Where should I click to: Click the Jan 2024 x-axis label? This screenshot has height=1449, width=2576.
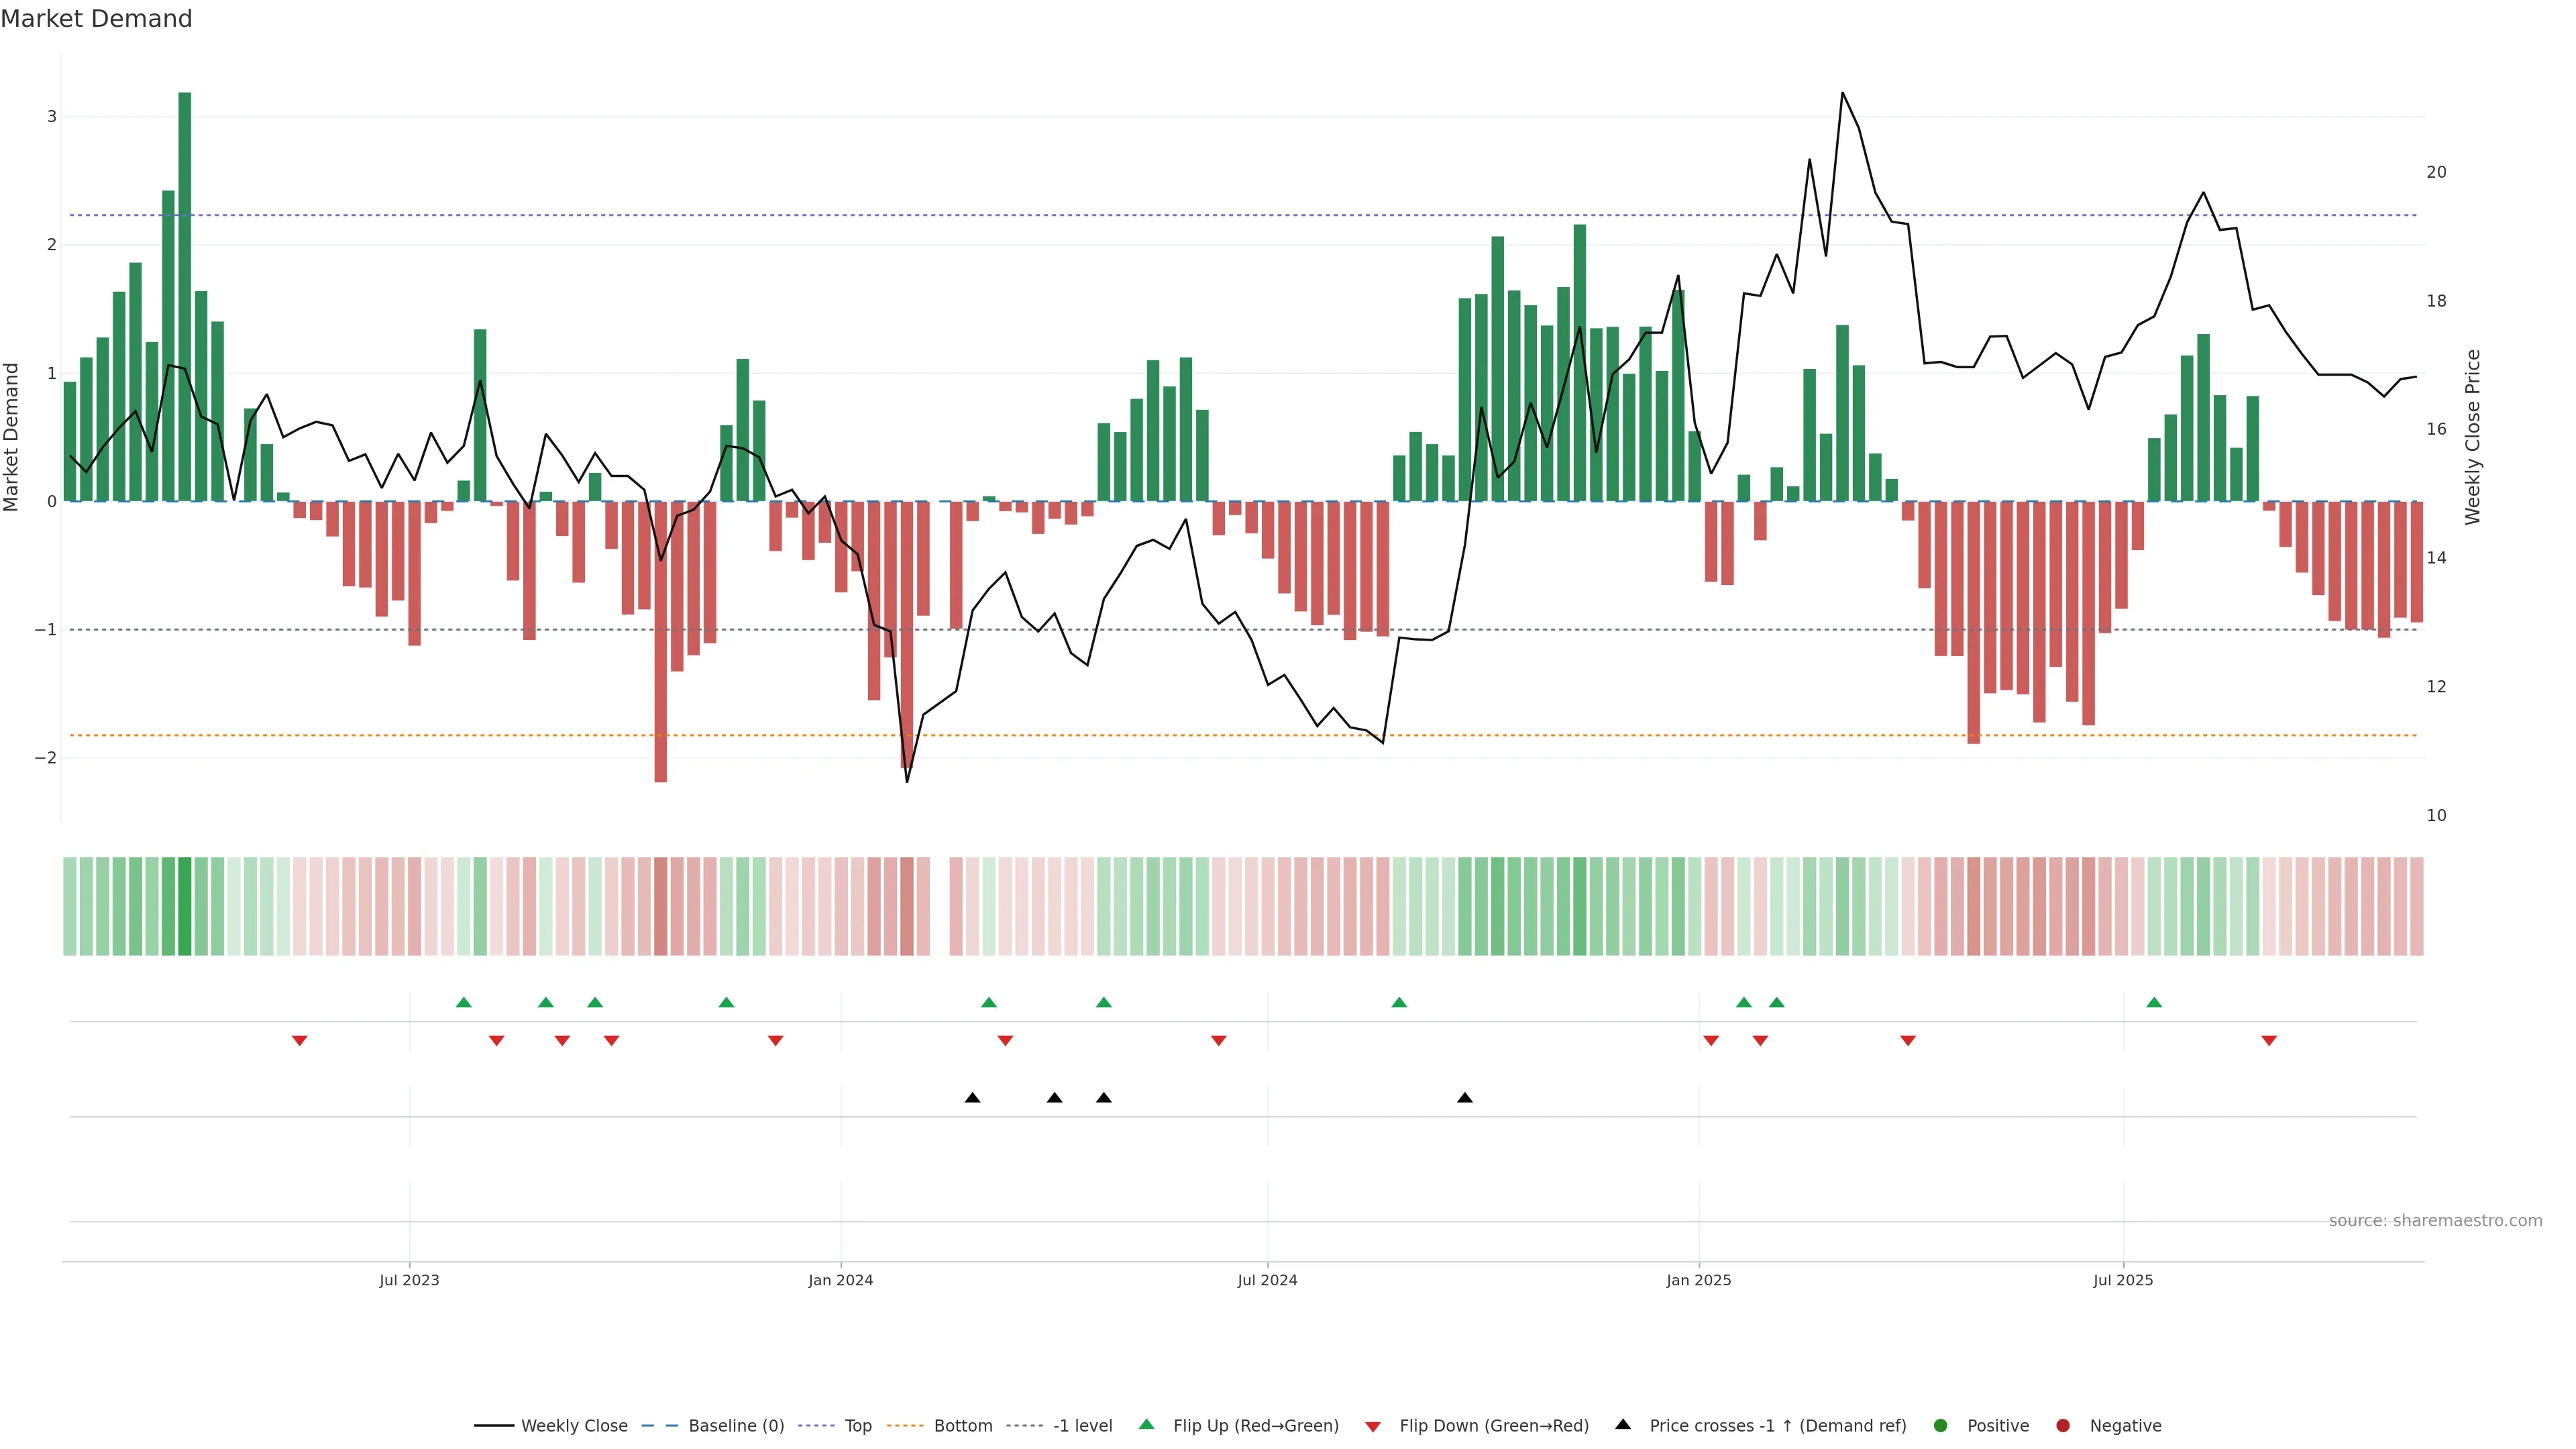(841, 1280)
